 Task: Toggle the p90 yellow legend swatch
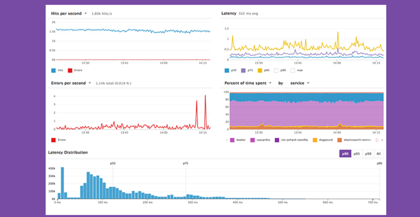pyautogui.click(x=260, y=70)
